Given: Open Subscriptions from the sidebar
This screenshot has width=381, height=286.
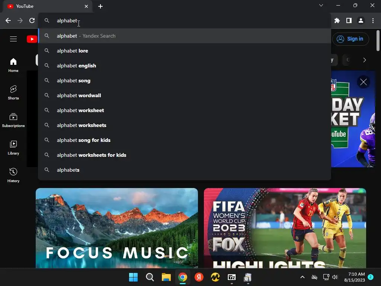Looking at the screenshot, I should (x=13, y=120).
